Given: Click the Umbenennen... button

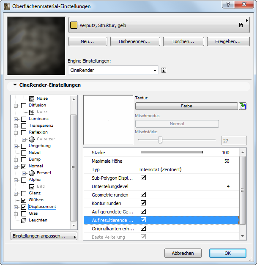Looking at the screenshot, I should click(135, 41).
